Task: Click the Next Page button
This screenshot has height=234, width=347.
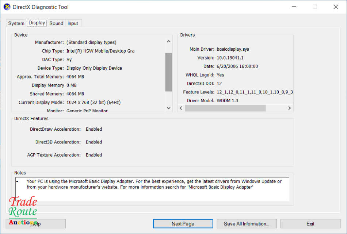Action: coord(183,224)
